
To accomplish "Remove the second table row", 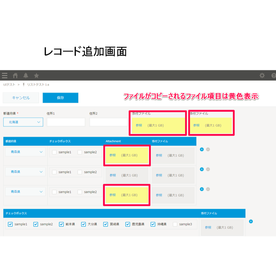I will [208, 169].
